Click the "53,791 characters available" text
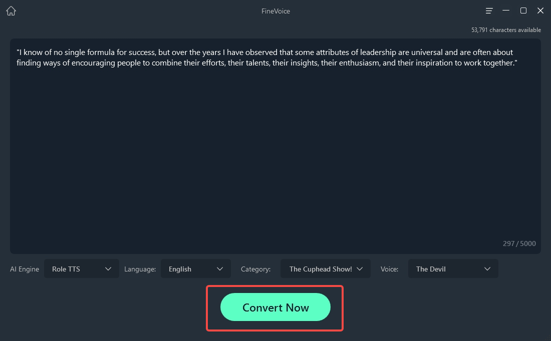This screenshot has height=341, width=551. point(506,30)
